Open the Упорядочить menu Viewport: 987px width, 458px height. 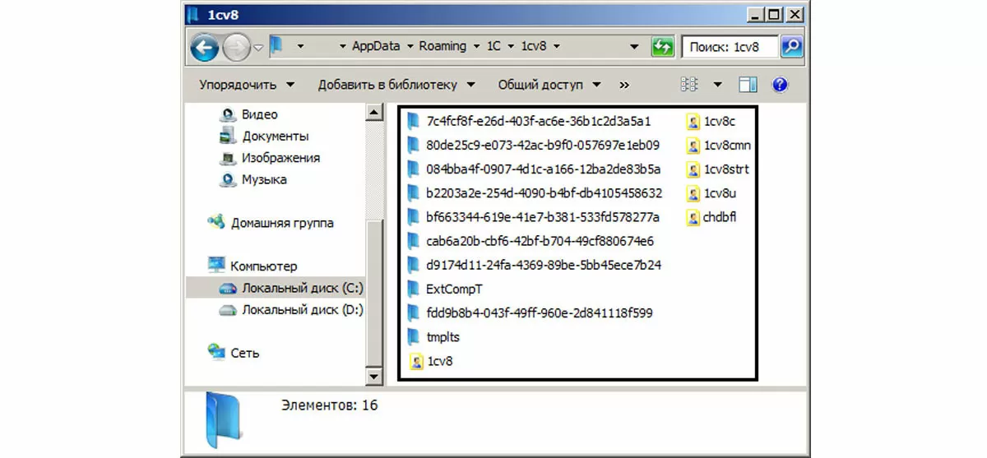pos(248,85)
